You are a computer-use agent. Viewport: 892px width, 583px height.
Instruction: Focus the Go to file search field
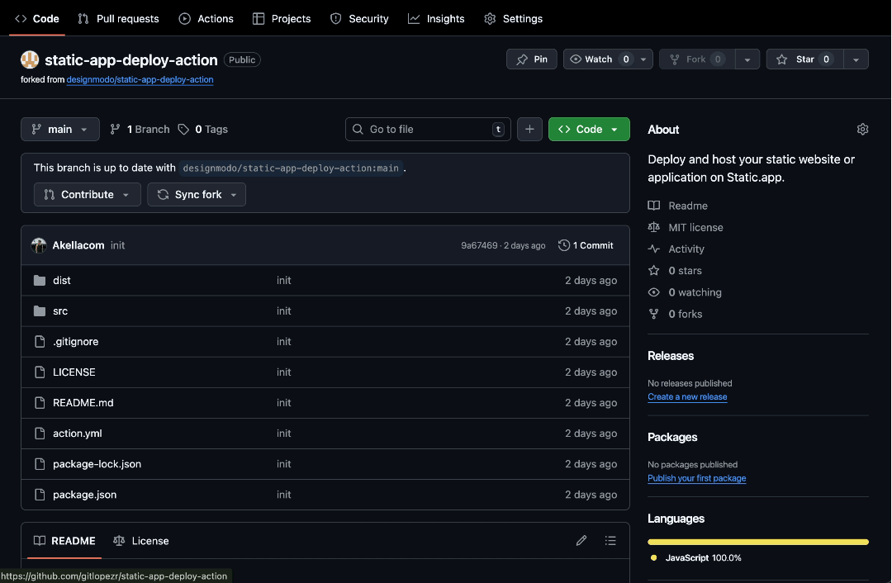pos(428,129)
